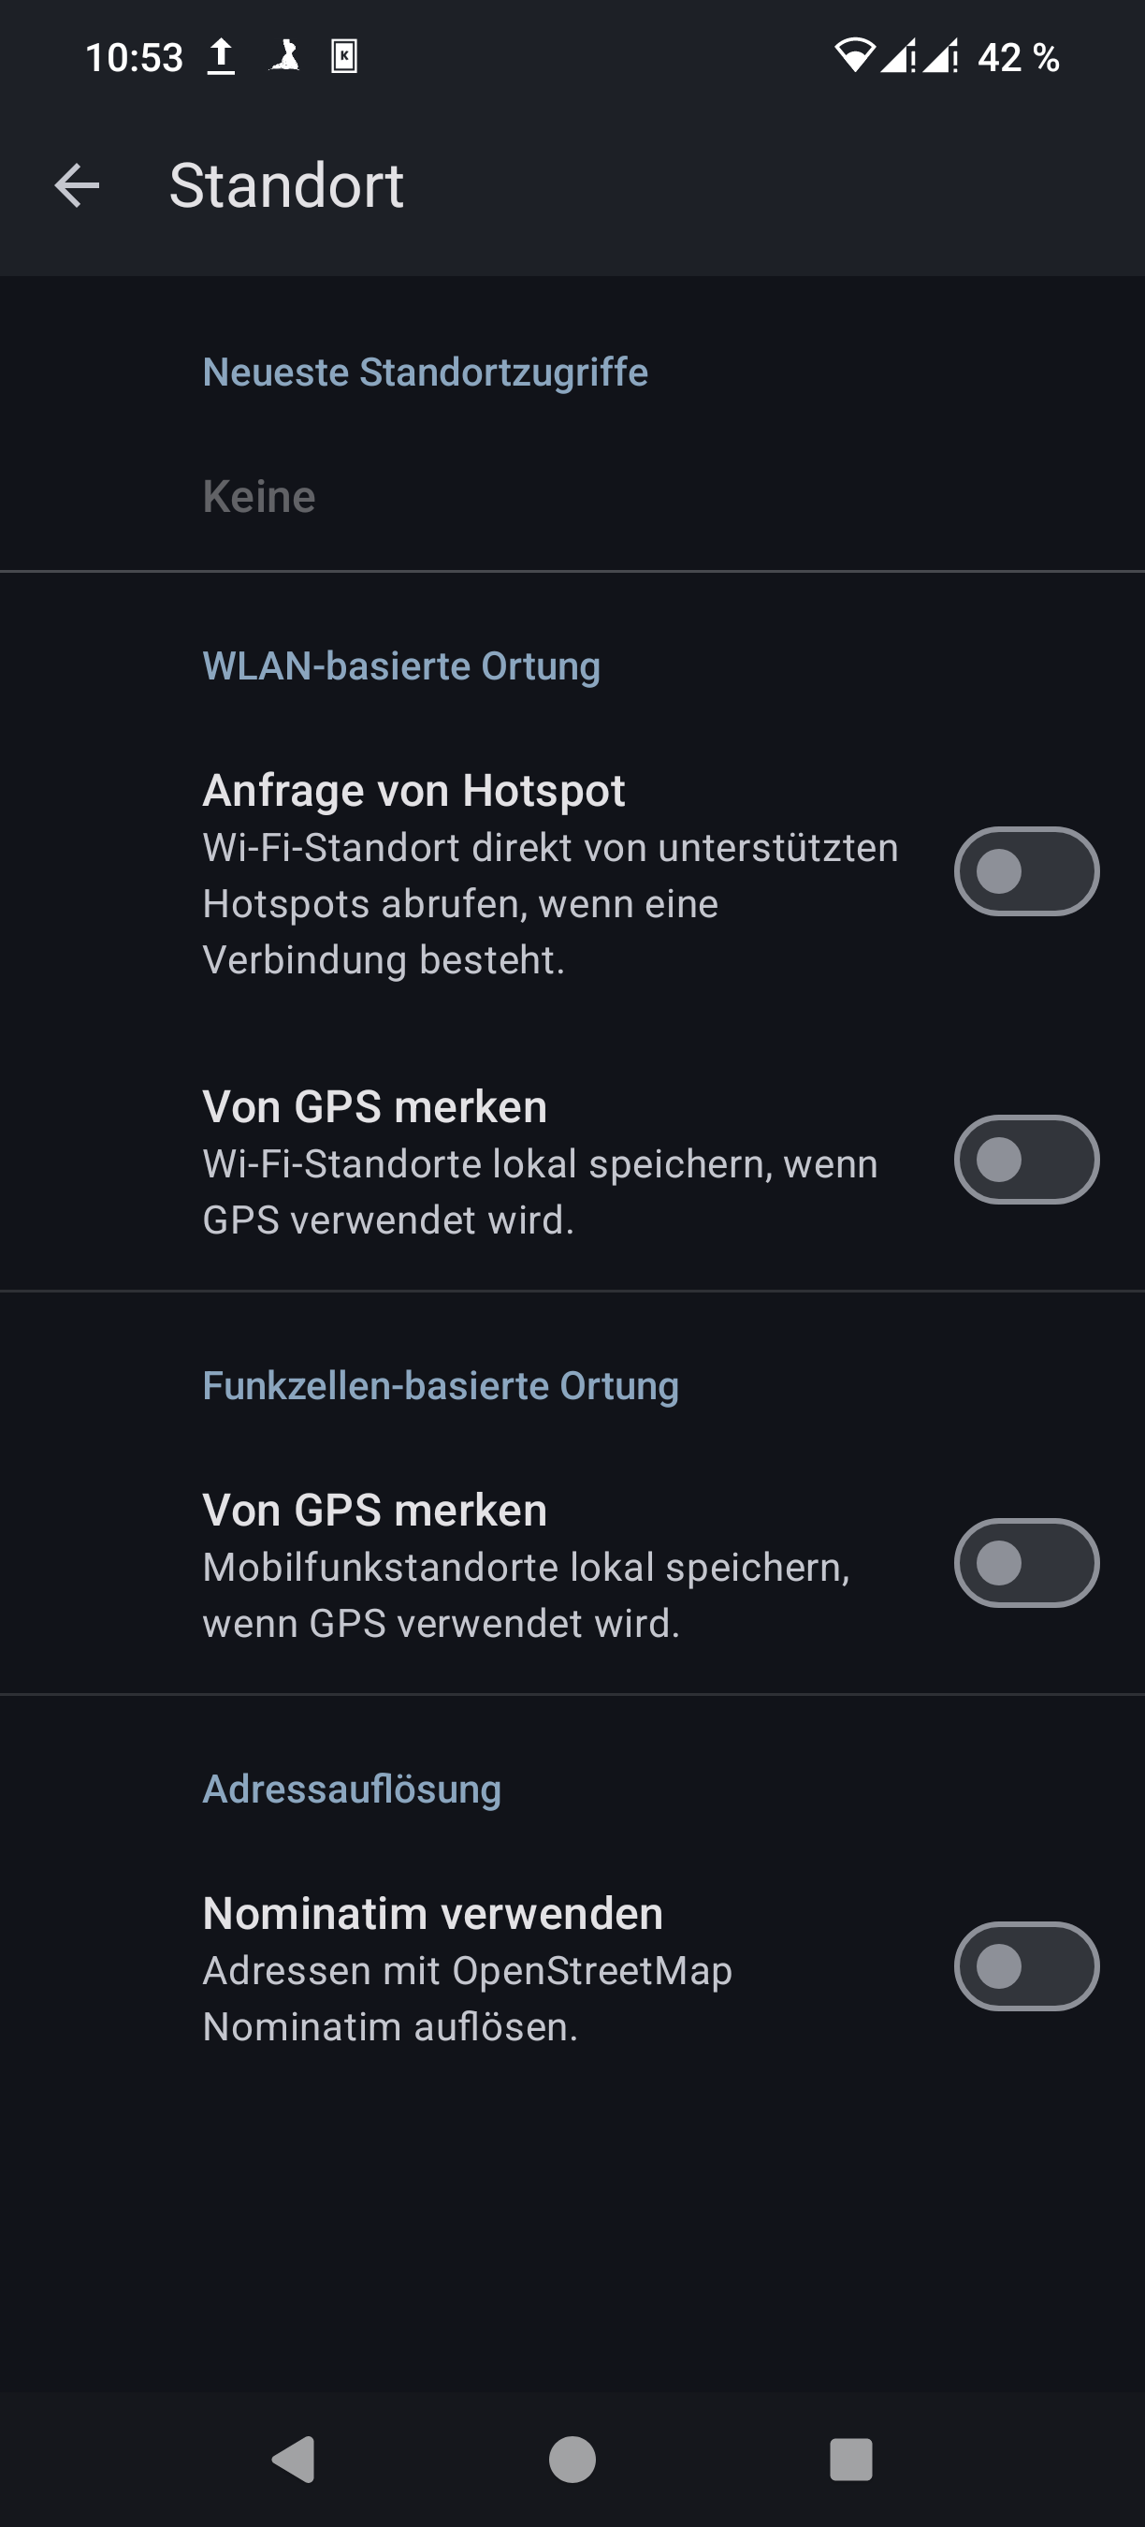Toggle Von GPS merken for Wi-Fi-Standorte

[x=1025, y=1160]
